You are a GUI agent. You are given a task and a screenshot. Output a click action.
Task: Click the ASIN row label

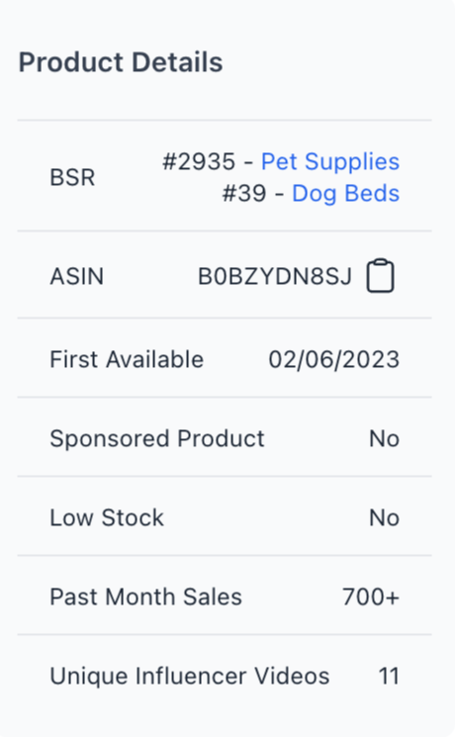pos(77,276)
